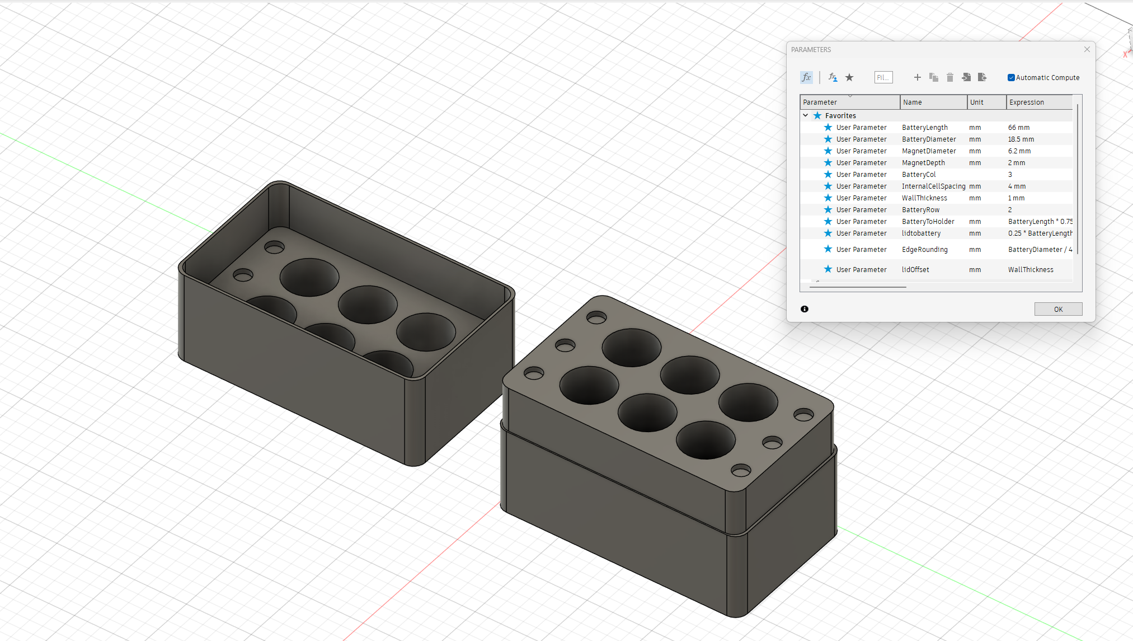Edit lidOffset's 'WallThickness' expression cell

[x=1031, y=270]
